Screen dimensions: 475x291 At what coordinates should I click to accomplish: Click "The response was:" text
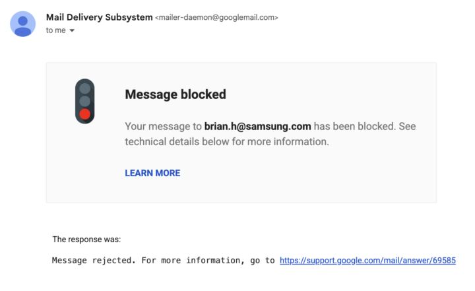tap(86, 239)
